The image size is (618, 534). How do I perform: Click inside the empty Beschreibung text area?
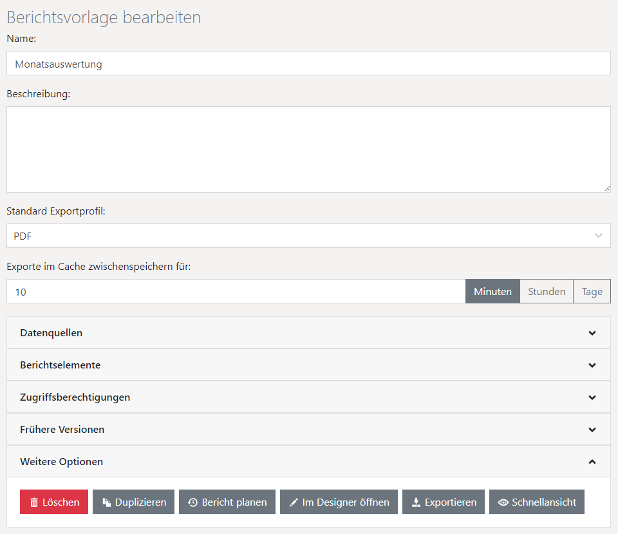pyautogui.click(x=308, y=149)
